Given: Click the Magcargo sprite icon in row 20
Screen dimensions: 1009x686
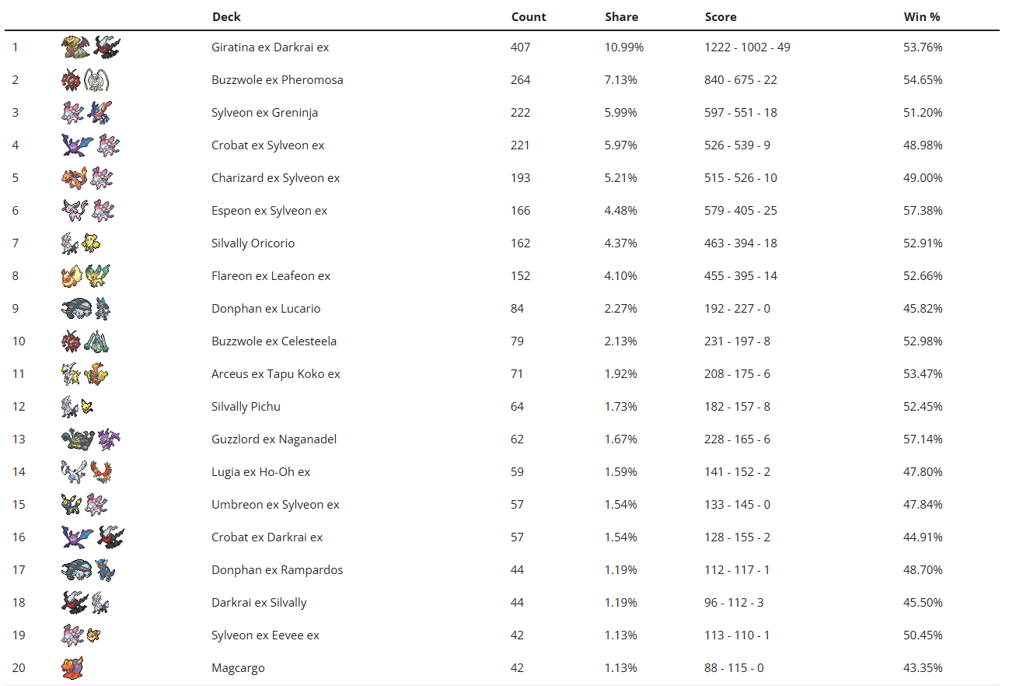Looking at the screenshot, I should pos(72,668).
